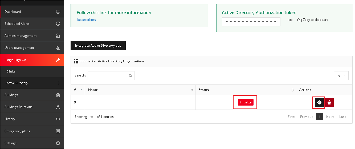The width and height of the screenshot is (355, 149).
Task: Click the search magnifier icon in Search box
Action: (x=130, y=76)
